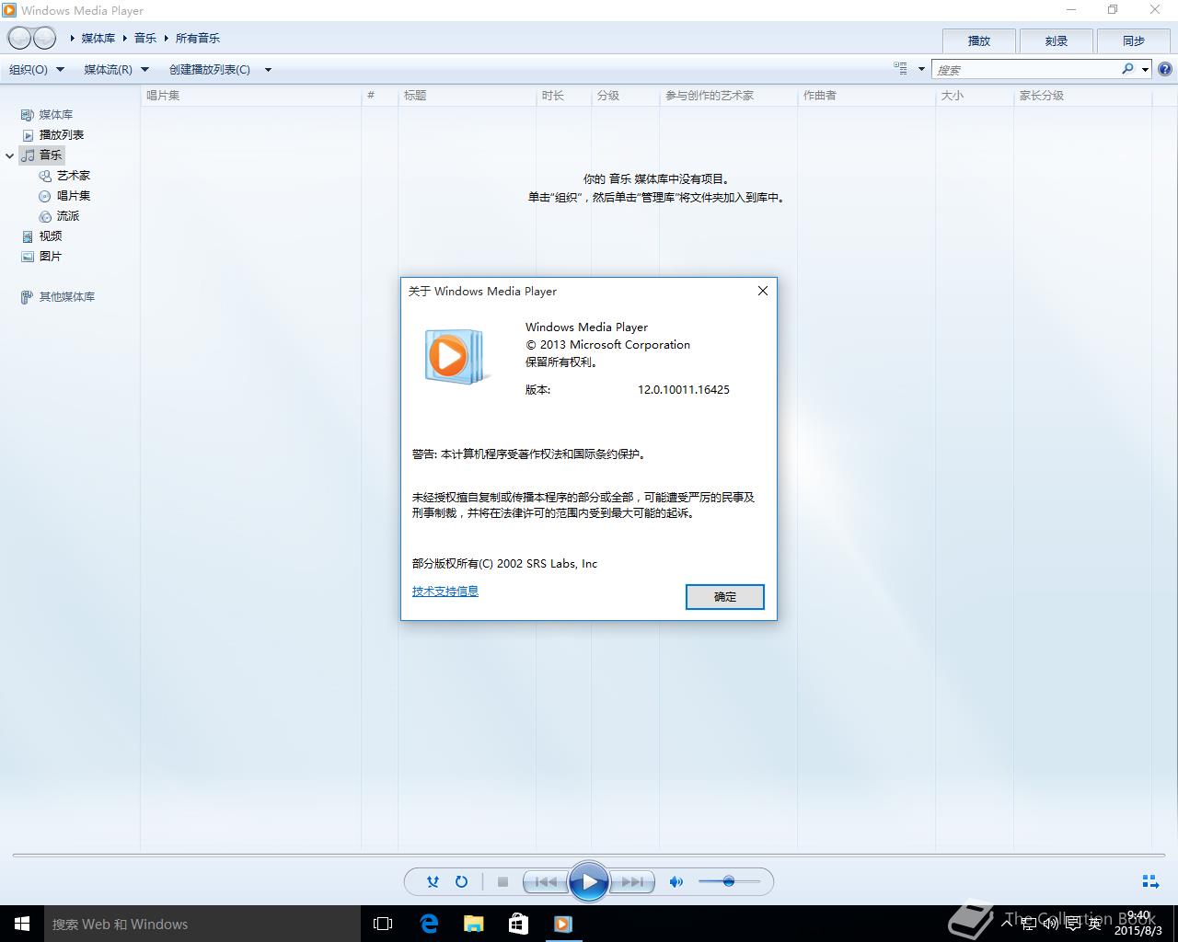Image resolution: width=1178 pixels, height=942 pixels.
Task: Toggle shuffle playback
Action: [x=433, y=881]
